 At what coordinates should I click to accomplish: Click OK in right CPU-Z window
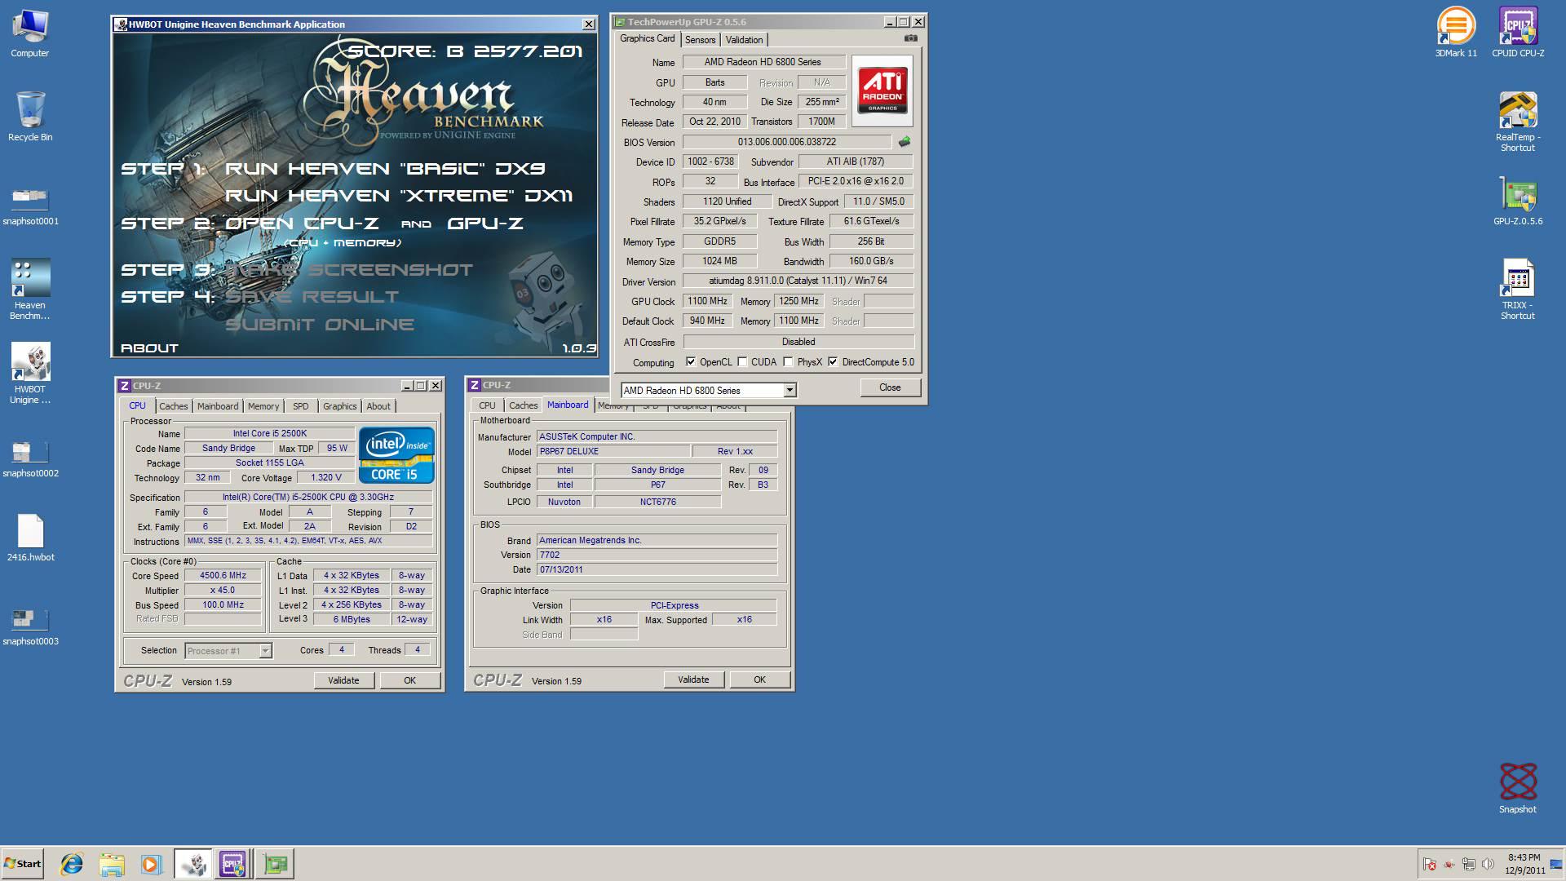pyautogui.click(x=759, y=680)
